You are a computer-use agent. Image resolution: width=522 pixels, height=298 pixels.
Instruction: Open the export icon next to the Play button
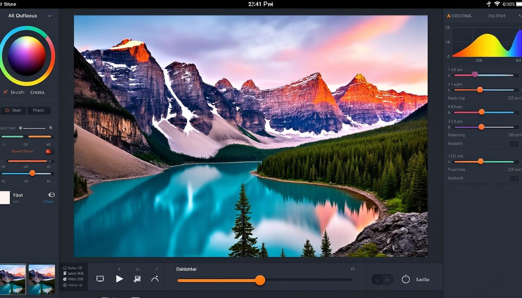(137, 279)
